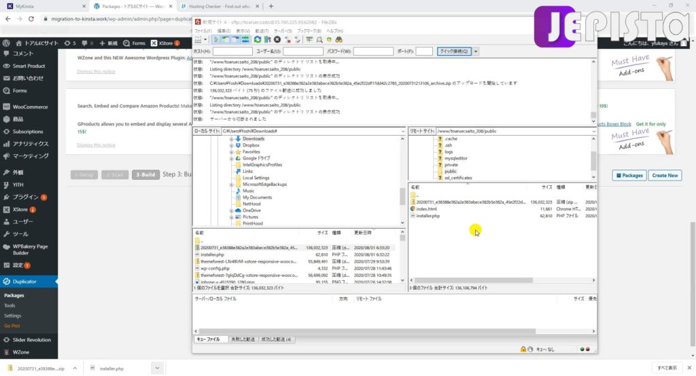Focus the パスワード password input field

pos(373,52)
